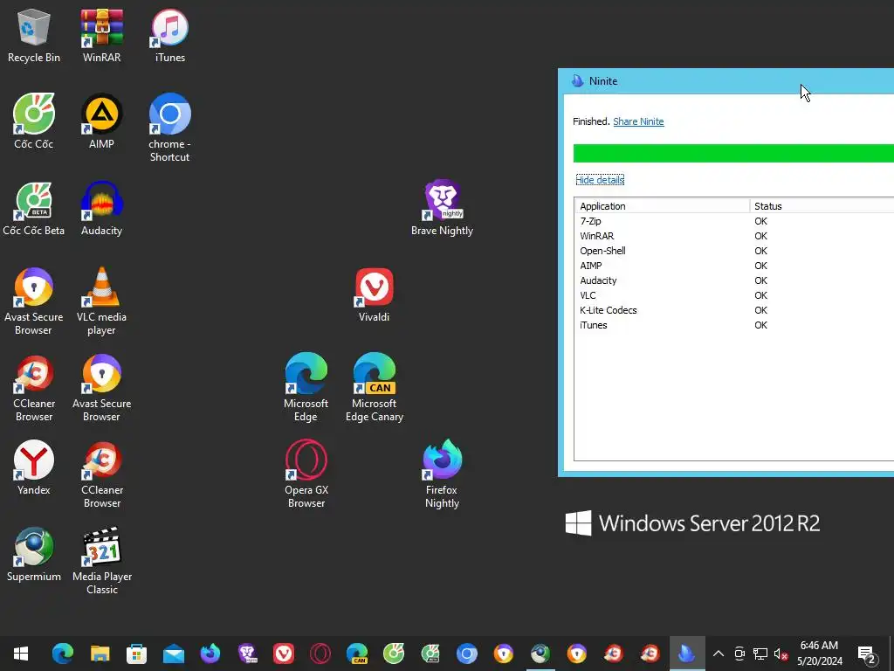The height and width of the screenshot is (671, 894).
Task: Open the clock showing 6:46 AM
Action: click(x=819, y=654)
